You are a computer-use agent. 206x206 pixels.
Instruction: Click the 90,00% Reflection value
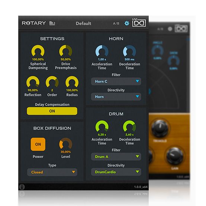33,90
